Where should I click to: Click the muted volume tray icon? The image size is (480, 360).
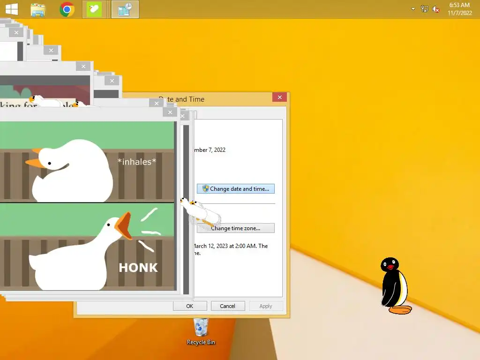click(435, 9)
